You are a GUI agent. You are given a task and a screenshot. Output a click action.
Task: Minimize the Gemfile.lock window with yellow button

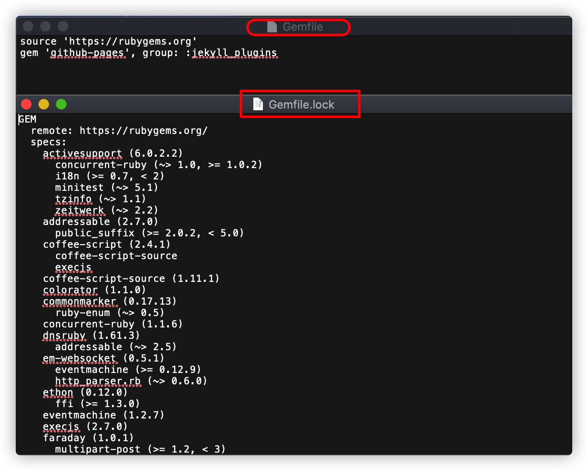(44, 104)
